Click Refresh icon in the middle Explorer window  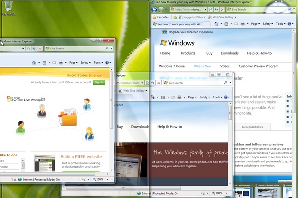tap(153, 83)
